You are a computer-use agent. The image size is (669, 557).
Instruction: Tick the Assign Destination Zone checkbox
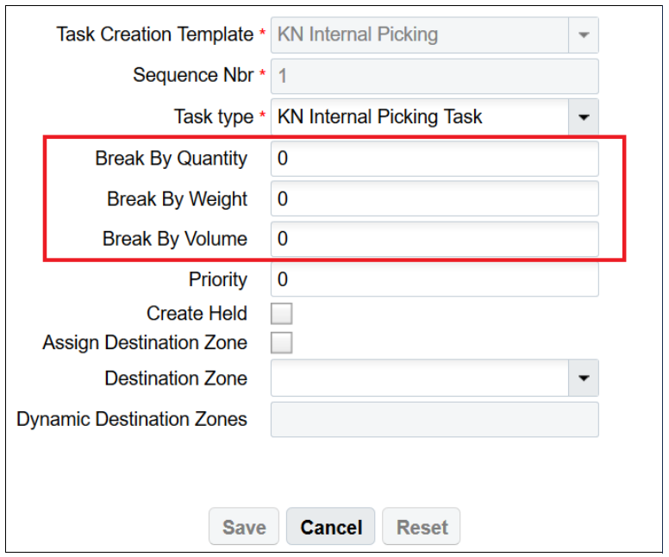tap(282, 343)
